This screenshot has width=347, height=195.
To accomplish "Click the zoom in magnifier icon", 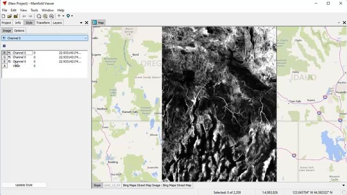I will click(x=45, y=16).
